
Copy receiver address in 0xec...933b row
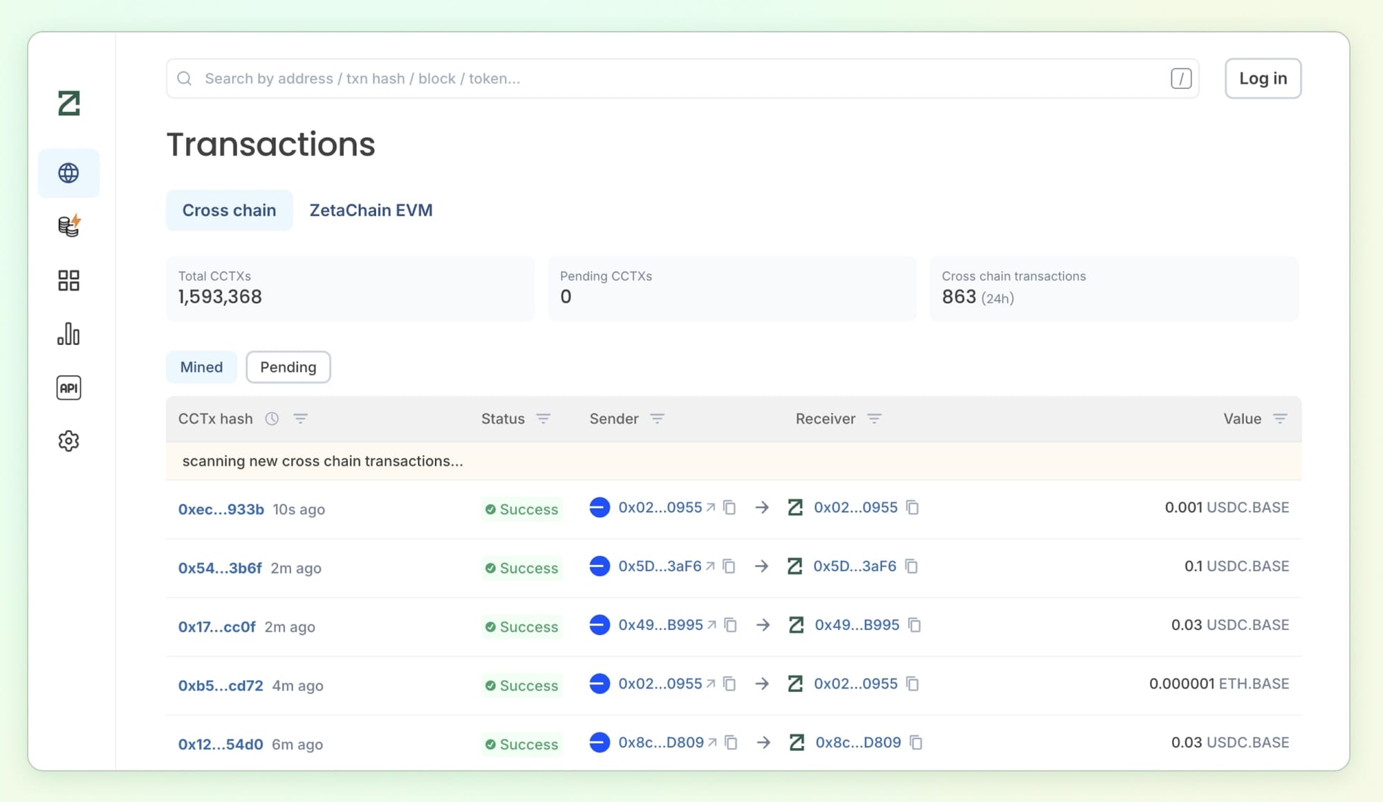click(x=913, y=507)
